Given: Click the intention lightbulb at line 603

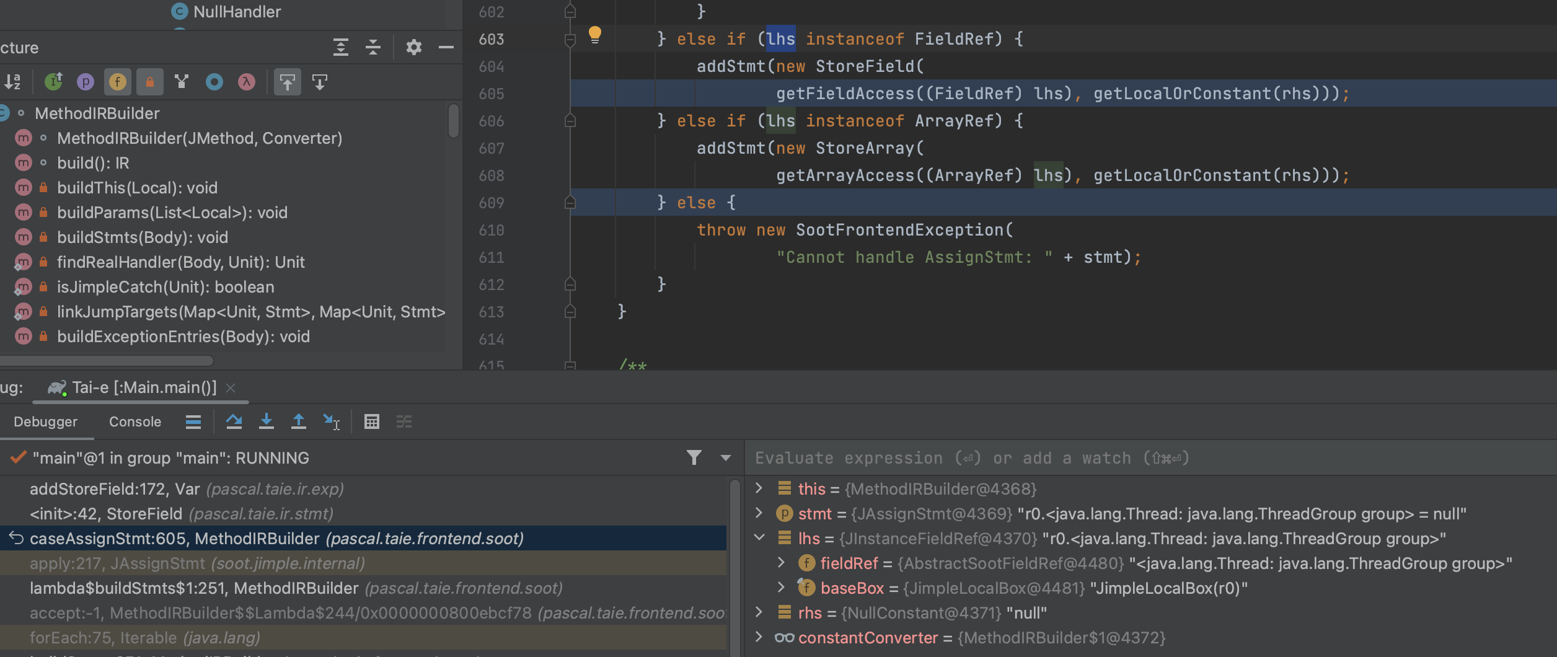Looking at the screenshot, I should pos(595,35).
